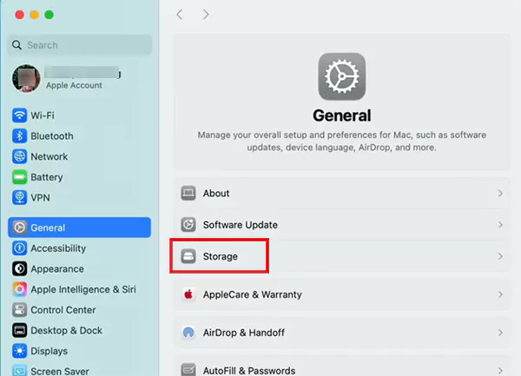The height and width of the screenshot is (376, 521).
Task: Select Displays in the sidebar
Action: pyautogui.click(x=49, y=352)
